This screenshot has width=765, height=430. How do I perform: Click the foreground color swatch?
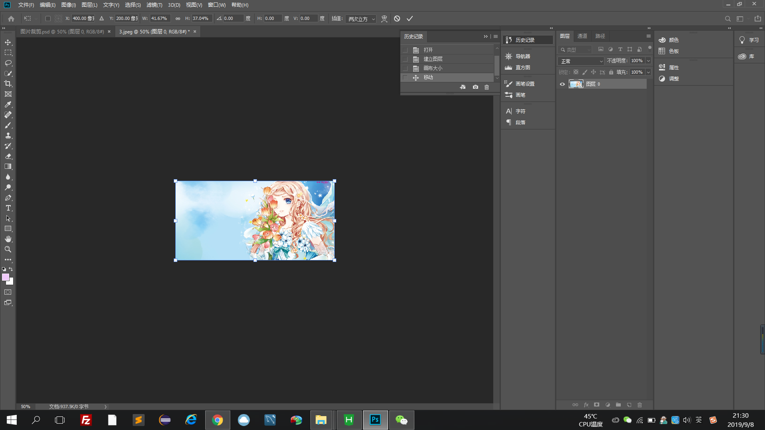point(6,277)
